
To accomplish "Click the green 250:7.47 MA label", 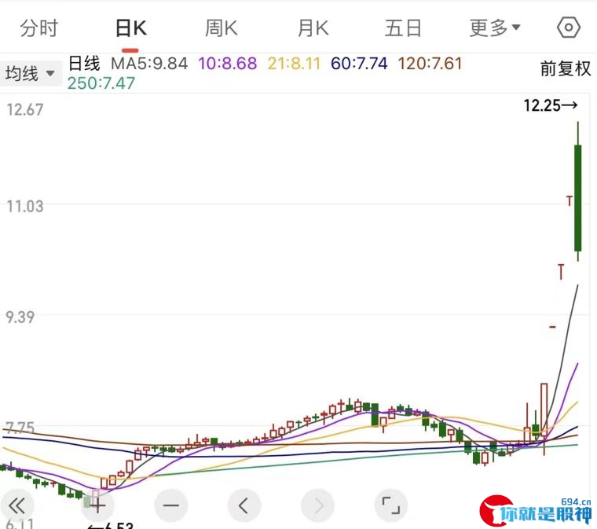I will [x=101, y=83].
